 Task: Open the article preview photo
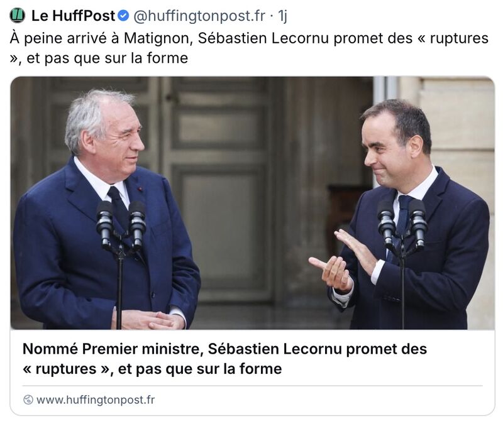pos(253,203)
